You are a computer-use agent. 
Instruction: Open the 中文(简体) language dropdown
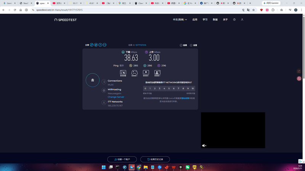(x=180, y=20)
